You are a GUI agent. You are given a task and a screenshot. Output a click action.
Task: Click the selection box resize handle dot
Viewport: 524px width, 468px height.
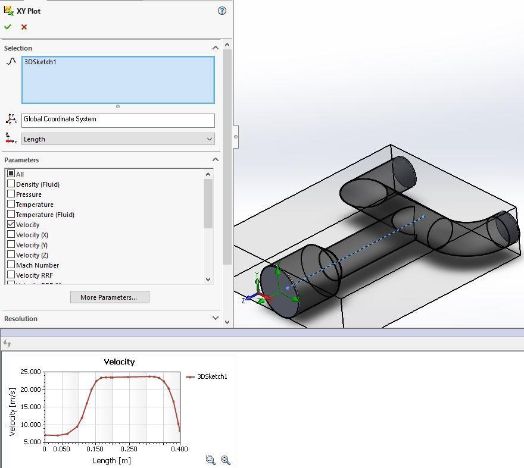tap(118, 106)
